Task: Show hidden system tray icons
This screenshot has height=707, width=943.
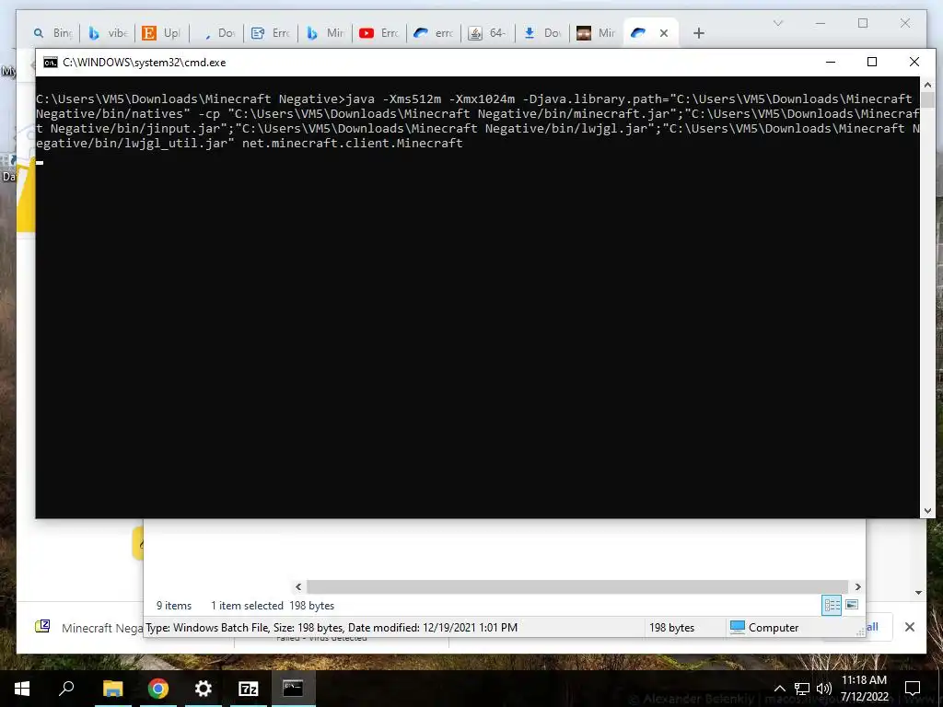Action: pos(779,689)
